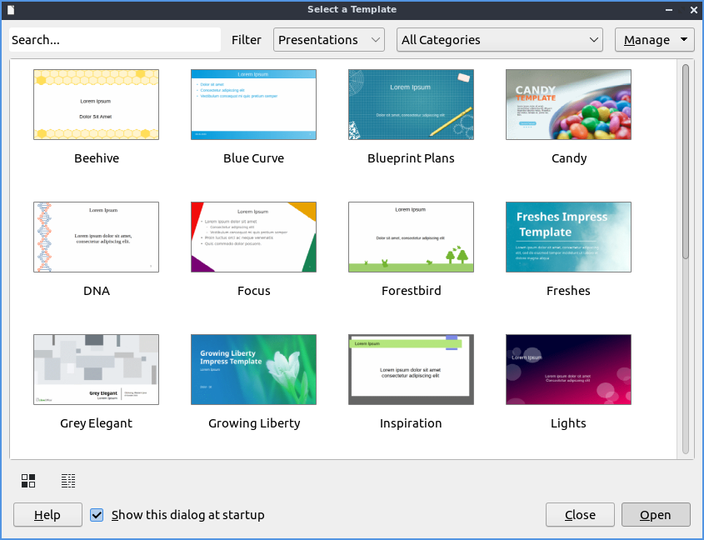Select the Candy template thumbnail
The width and height of the screenshot is (704, 540).
pos(568,104)
